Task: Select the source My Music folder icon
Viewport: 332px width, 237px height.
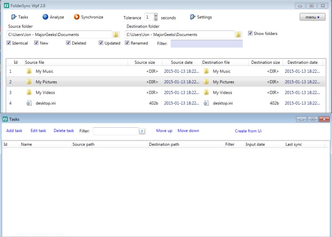Action: pyautogui.click(x=29, y=71)
